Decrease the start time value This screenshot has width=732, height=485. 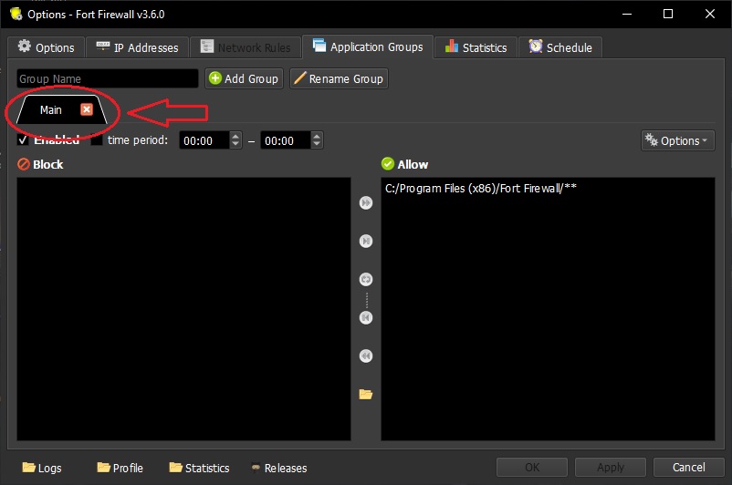235,145
